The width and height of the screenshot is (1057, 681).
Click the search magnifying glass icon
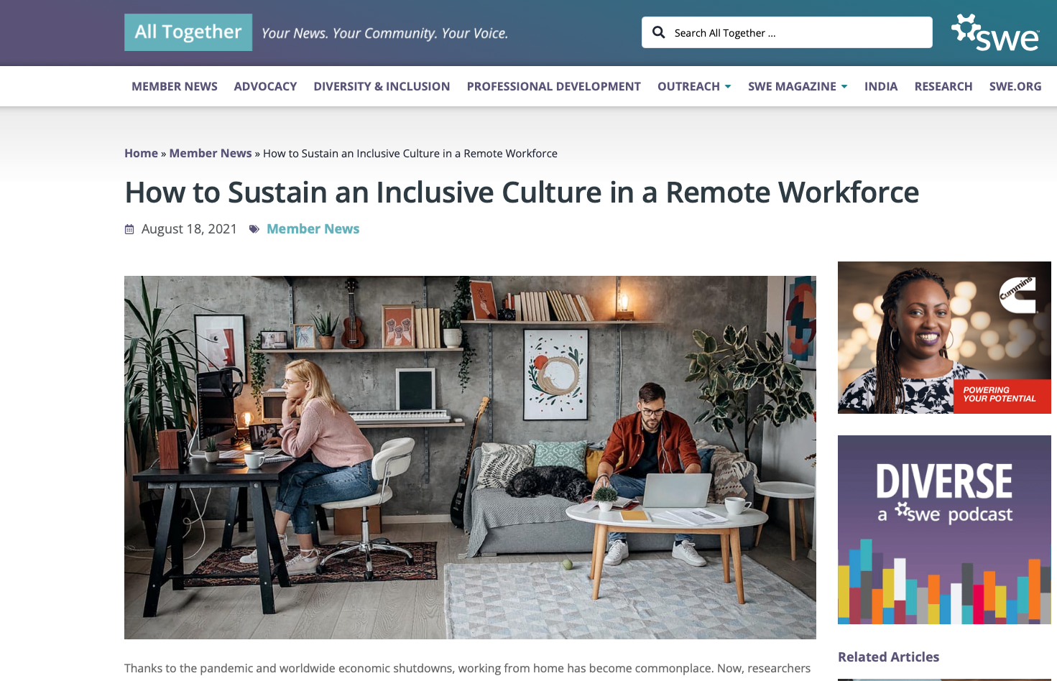pos(658,32)
